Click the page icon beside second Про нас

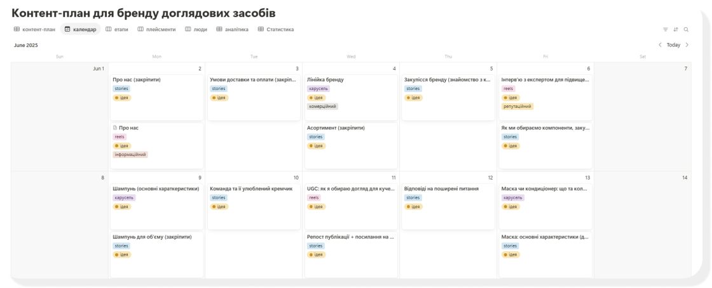coord(115,128)
